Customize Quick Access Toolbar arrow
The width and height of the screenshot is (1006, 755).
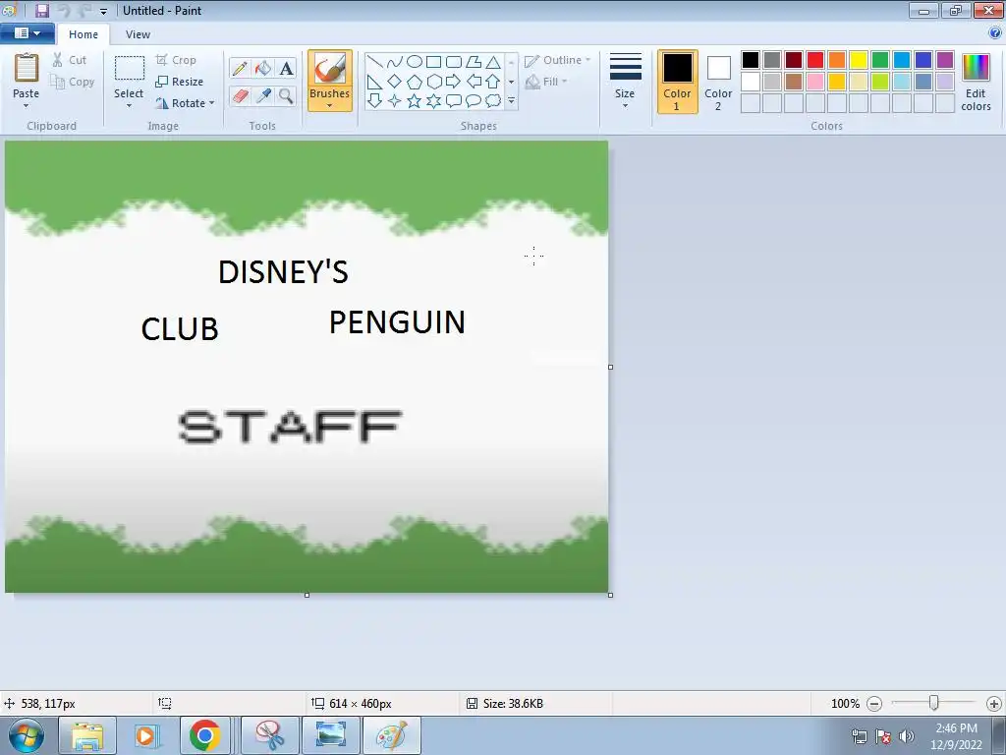[x=103, y=11]
